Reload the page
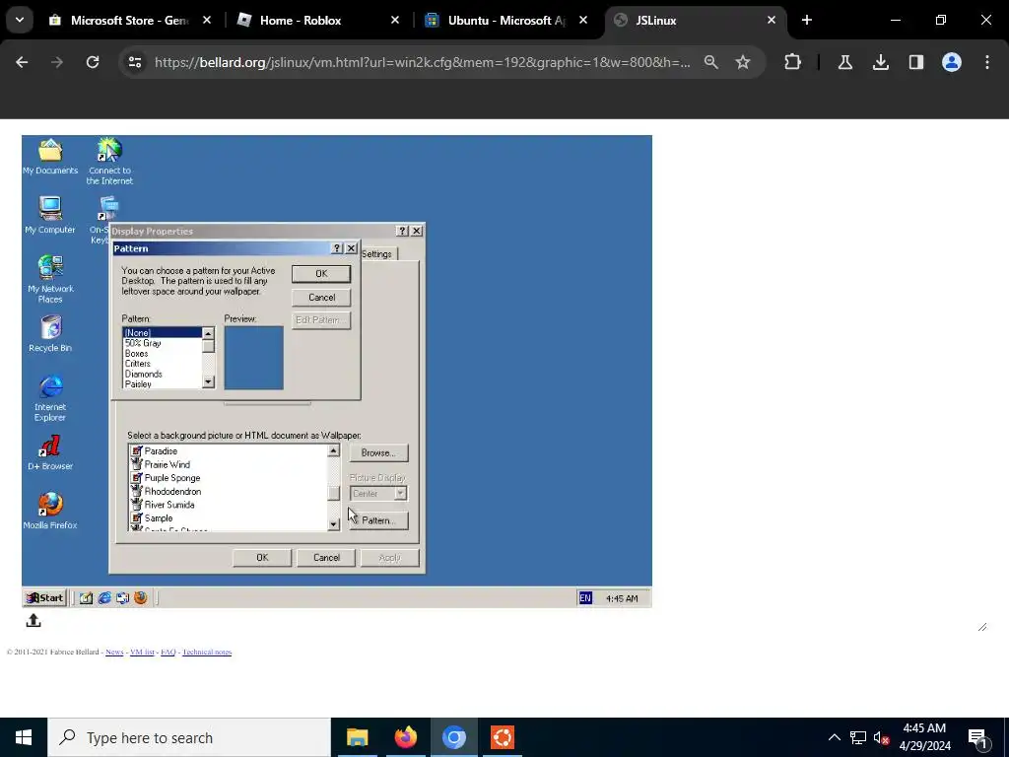 pyautogui.click(x=93, y=62)
